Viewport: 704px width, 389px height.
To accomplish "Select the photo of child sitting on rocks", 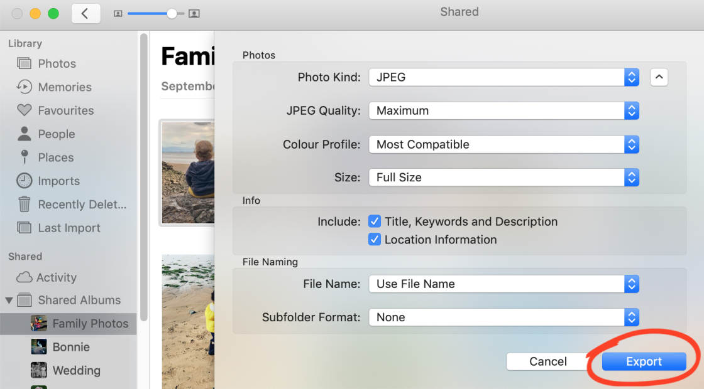I will 188,173.
